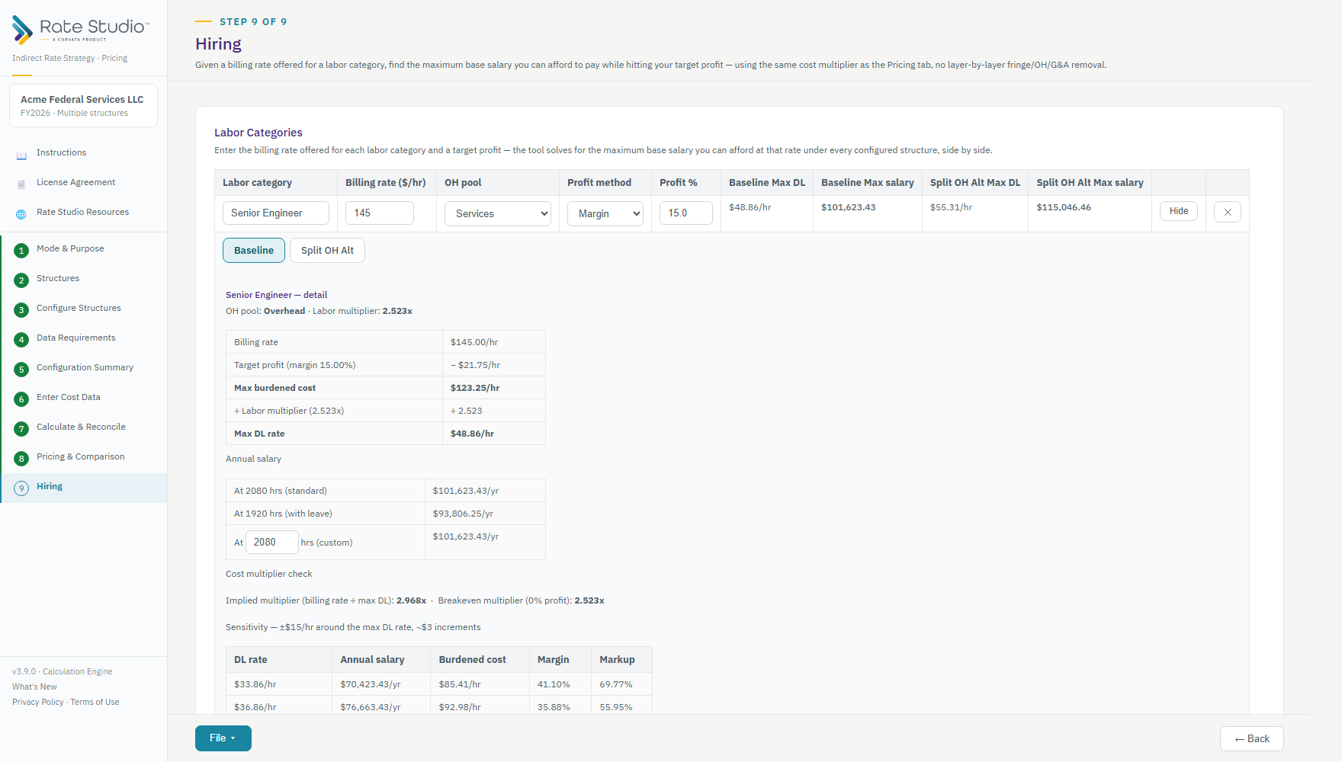Open the What's New link
The height and width of the screenshot is (762, 1342).
coord(34,687)
